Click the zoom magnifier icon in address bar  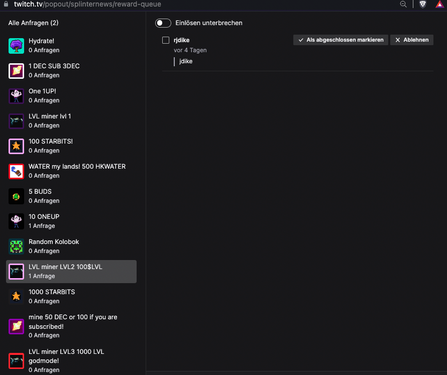(x=403, y=4)
